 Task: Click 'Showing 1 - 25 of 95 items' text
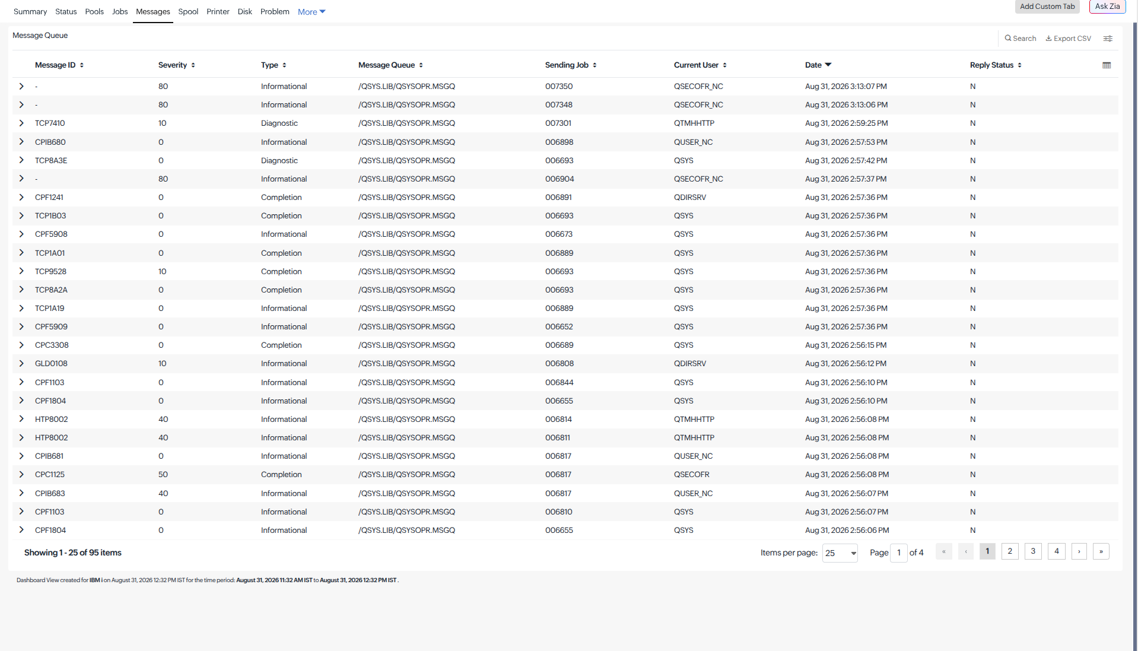click(x=72, y=552)
